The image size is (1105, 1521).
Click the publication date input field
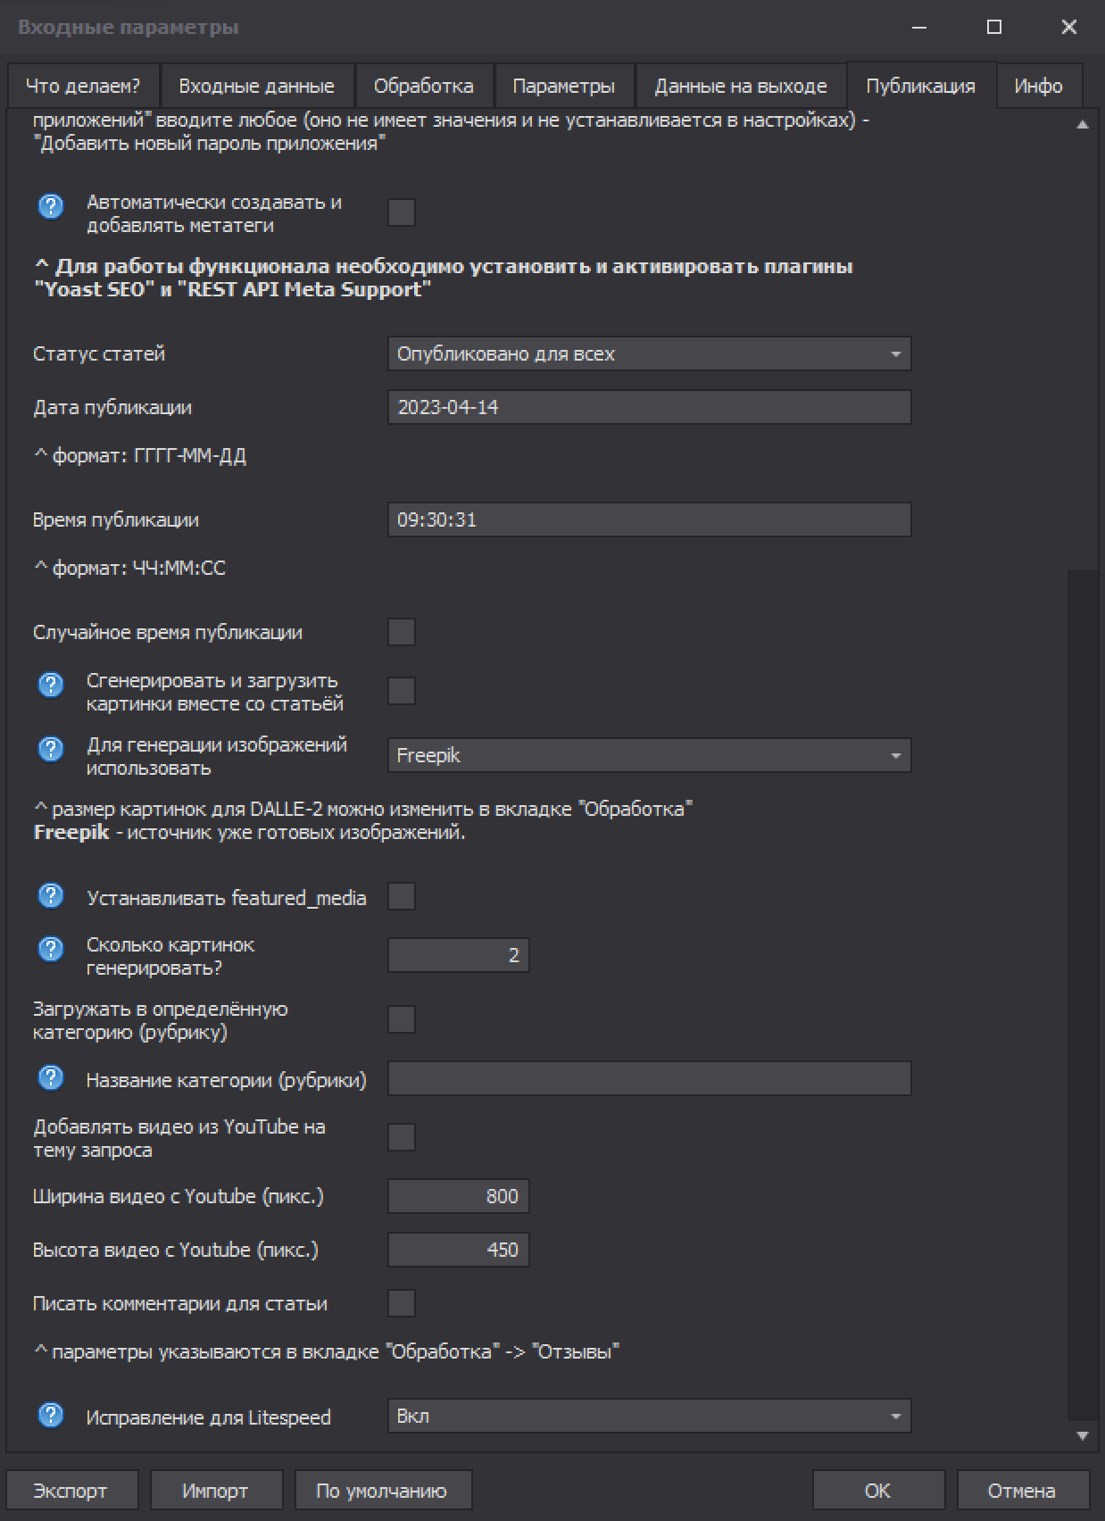649,408
